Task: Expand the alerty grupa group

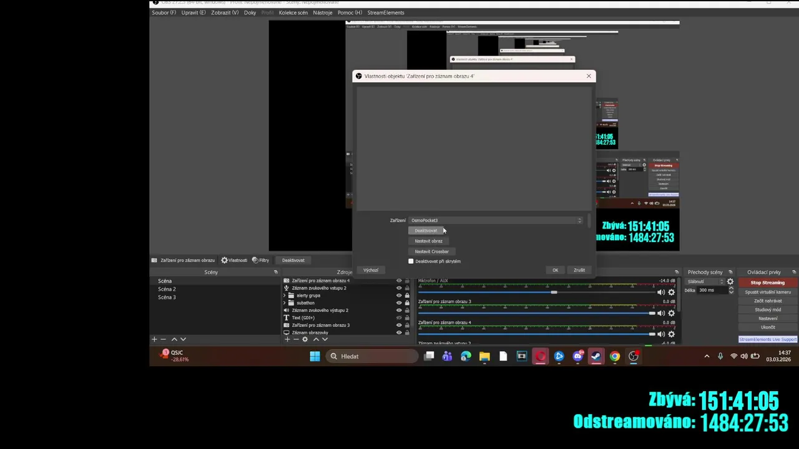Action: click(x=285, y=296)
